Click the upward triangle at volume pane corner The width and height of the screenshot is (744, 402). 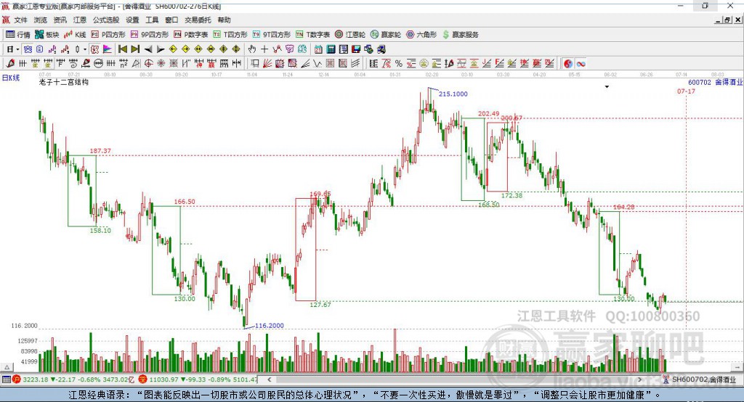click(7, 367)
